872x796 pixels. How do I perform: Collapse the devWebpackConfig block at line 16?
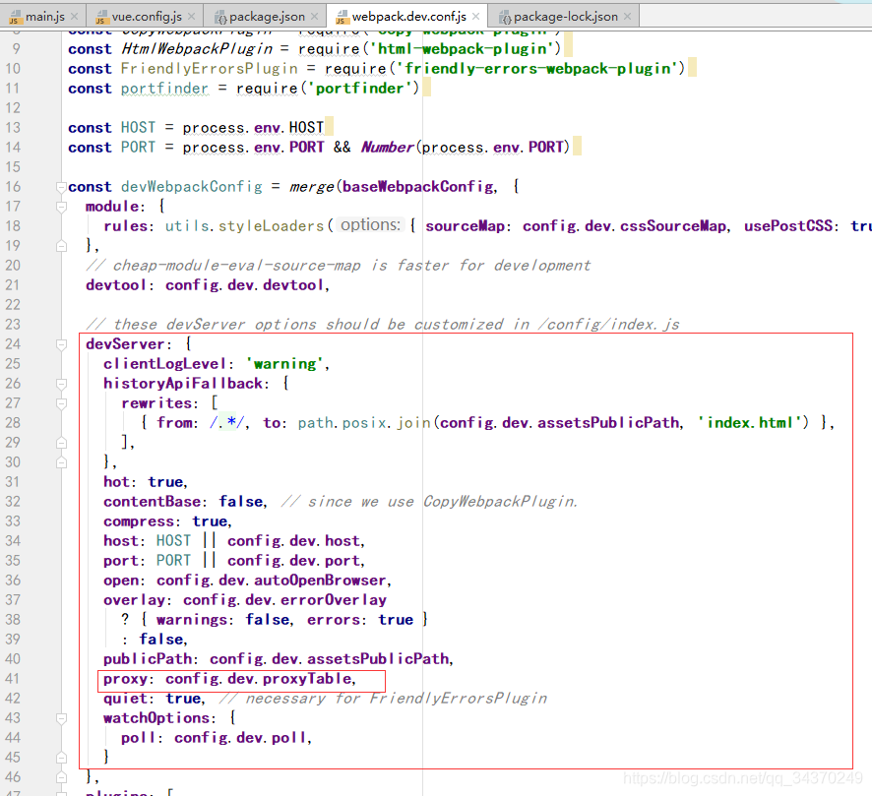pyautogui.click(x=61, y=187)
